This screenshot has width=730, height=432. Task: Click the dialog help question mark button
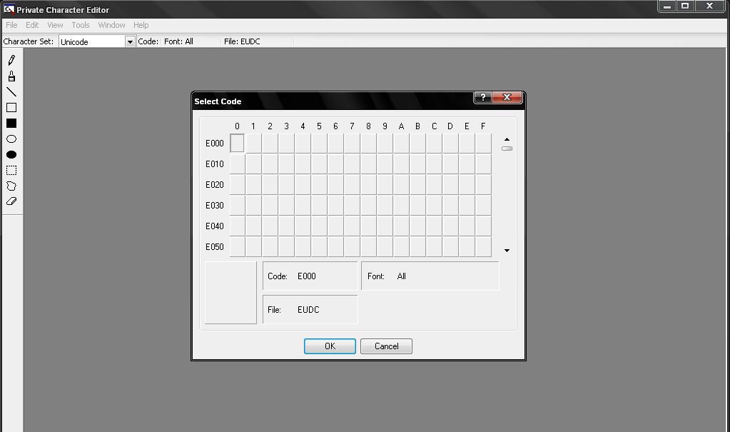(x=483, y=97)
